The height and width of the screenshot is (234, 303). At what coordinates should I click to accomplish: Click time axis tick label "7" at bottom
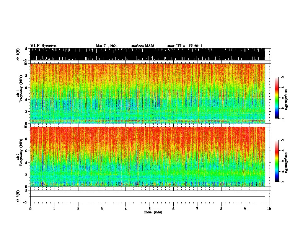click(197, 209)
